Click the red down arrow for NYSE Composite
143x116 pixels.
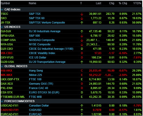point(82,45)
